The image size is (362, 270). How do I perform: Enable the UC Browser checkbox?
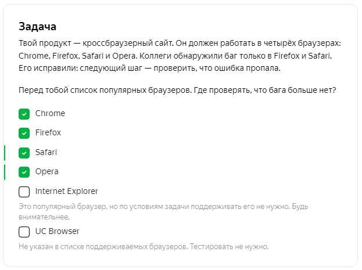[24, 232]
